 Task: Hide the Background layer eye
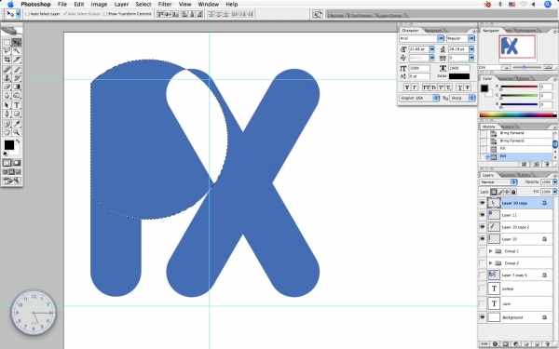click(483, 317)
